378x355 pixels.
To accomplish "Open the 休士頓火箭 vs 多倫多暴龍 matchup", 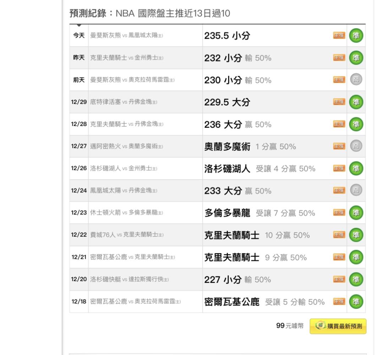I will [x=127, y=213].
